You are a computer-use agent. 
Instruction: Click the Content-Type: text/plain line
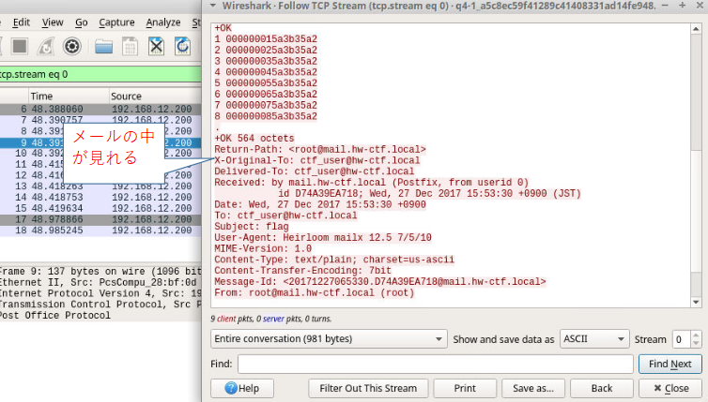coord(334,260)
